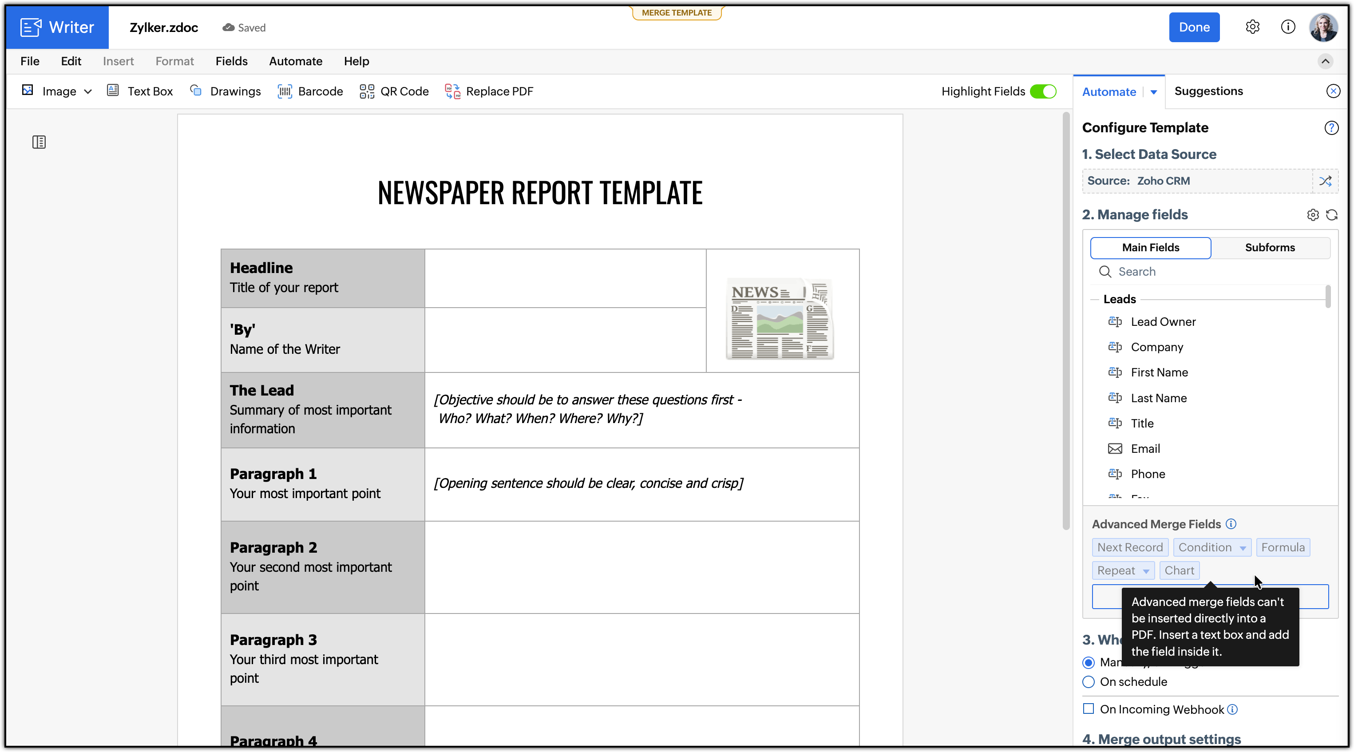Click the Replace PDF tool
The width and height of the screenshot is (1354, 752).
pyautogui.click(x=489, y=91)
